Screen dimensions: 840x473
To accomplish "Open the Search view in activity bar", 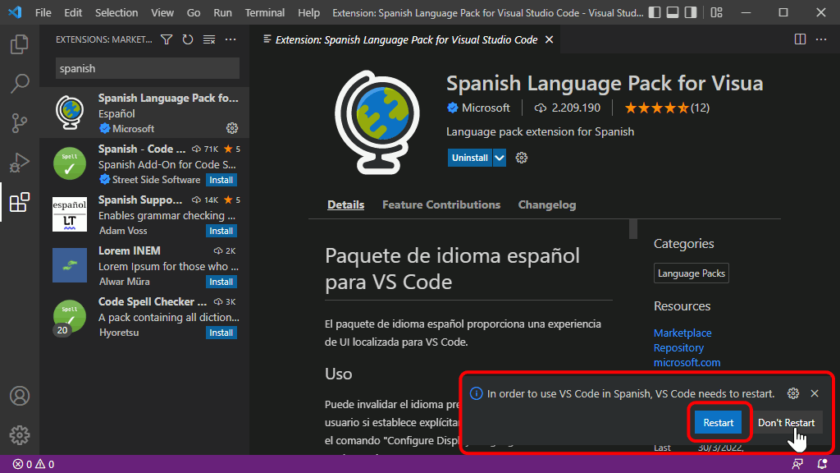I will pos(20,83).
